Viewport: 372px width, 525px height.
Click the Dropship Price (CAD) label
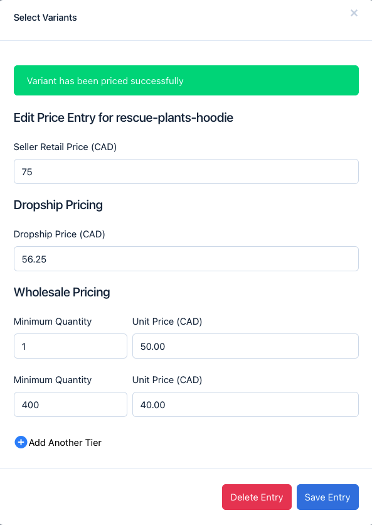click(x=59, y=234)
